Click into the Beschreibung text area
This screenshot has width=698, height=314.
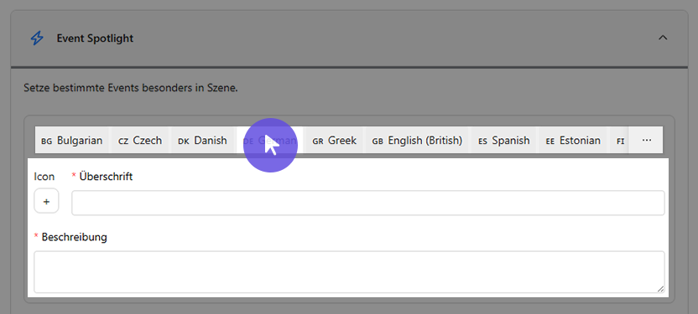click(350, 272)
